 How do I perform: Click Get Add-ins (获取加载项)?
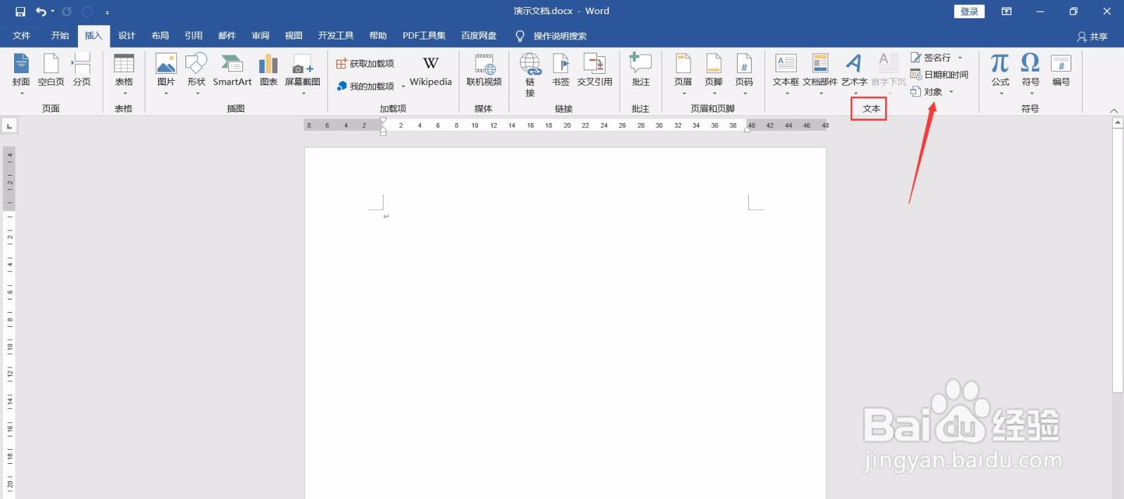[365, 64]
